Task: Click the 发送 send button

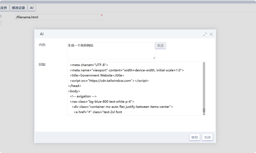Action: tap(161, 45)
